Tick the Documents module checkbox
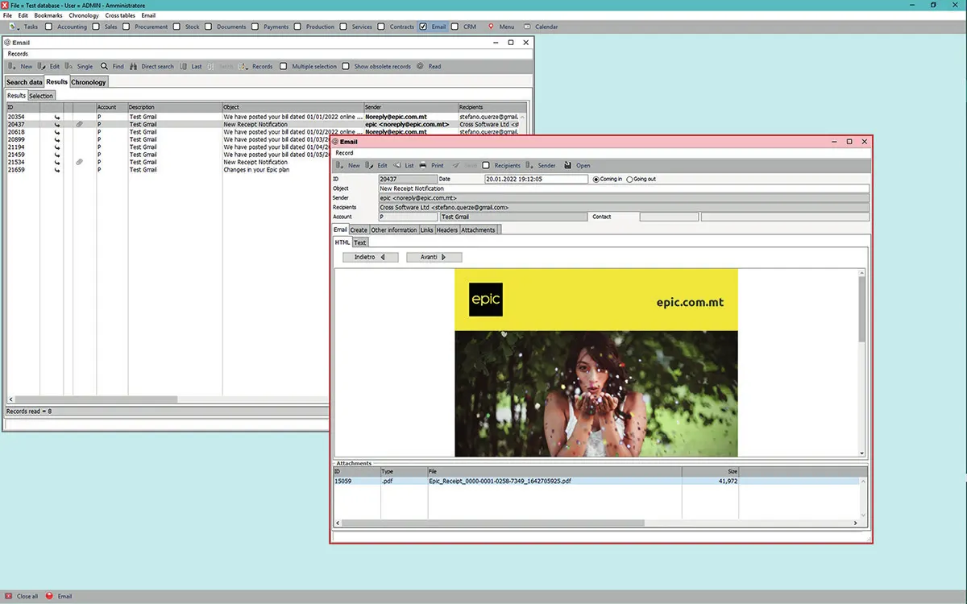Screen dimensions: 967x604 coord(209,27)
